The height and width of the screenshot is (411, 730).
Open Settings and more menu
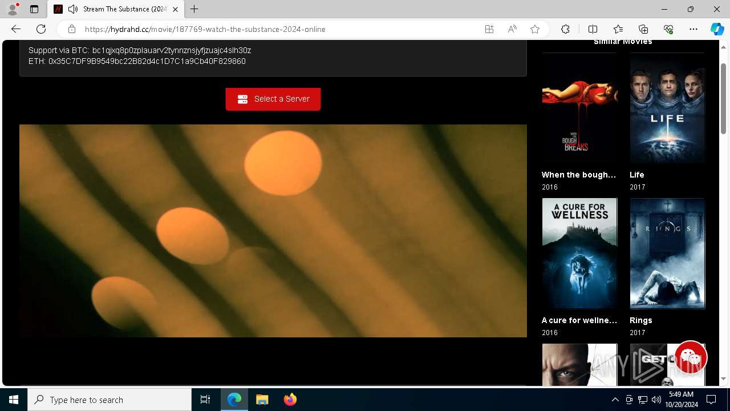(693, 29)
